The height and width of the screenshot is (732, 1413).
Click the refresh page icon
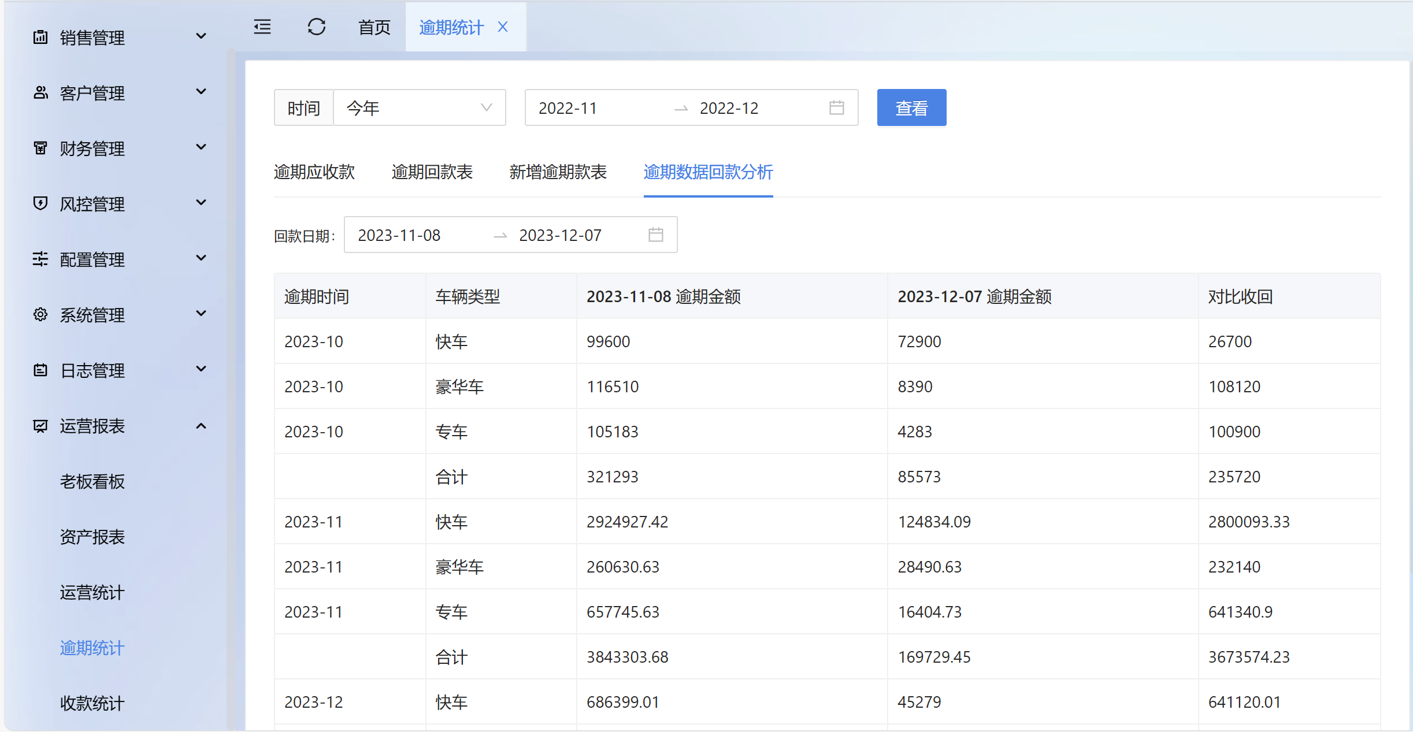tap(317, 27)
